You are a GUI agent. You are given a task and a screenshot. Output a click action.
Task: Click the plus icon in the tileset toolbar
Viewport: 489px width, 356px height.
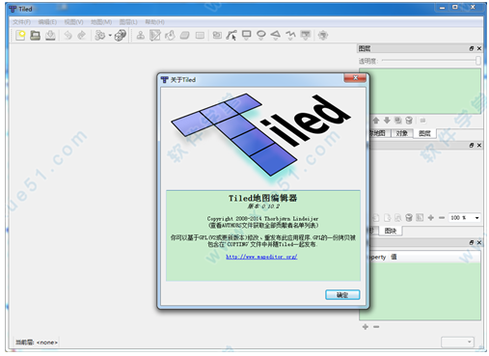coord(431,218)
